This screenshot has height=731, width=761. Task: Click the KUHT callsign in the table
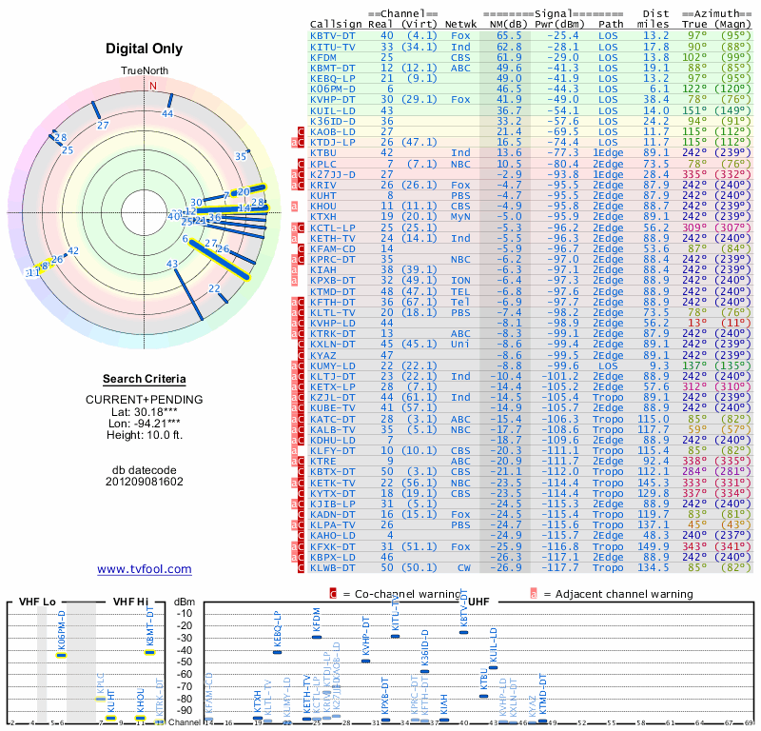pos(322,196)
